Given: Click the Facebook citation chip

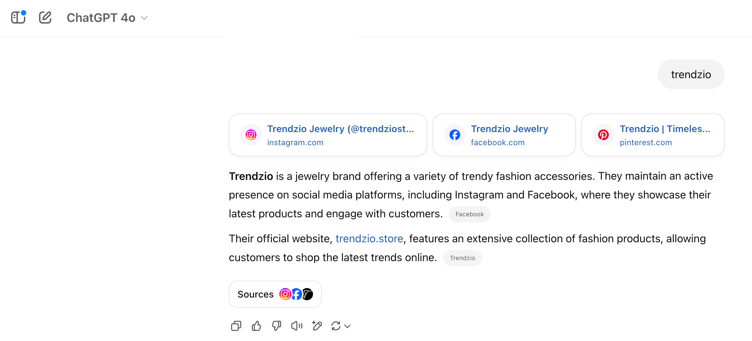Looking at the screenshot, I should [469, 214].
